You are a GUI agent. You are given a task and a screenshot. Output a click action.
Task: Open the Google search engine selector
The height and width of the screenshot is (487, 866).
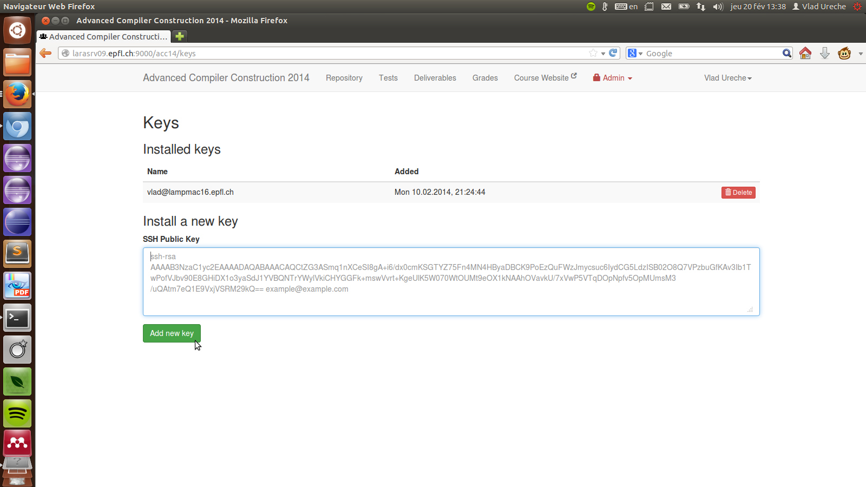[635, 53]
